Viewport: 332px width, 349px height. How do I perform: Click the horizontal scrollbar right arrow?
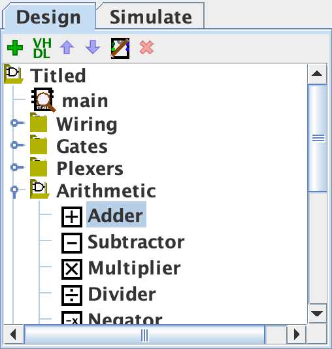tap(297, 334)
